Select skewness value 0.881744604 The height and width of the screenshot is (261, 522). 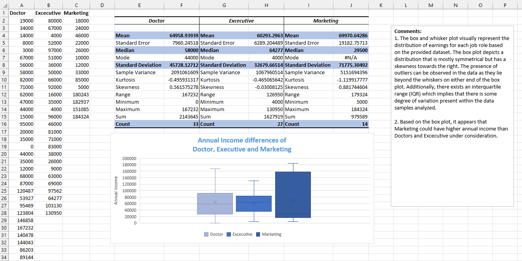351,87
